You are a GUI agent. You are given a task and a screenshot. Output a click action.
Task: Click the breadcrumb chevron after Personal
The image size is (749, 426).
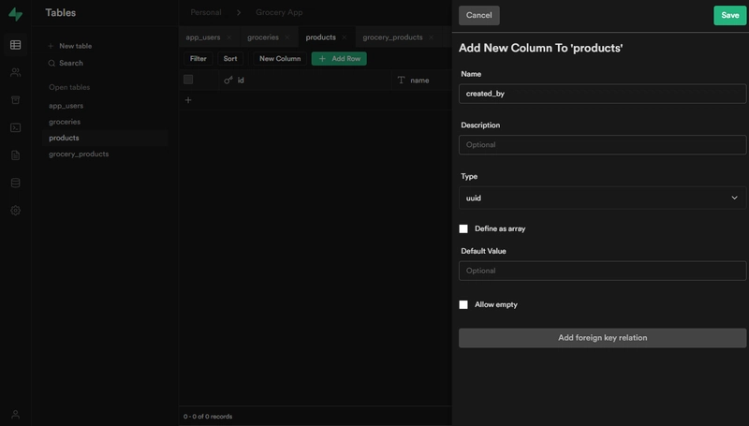tap(239, 12)
